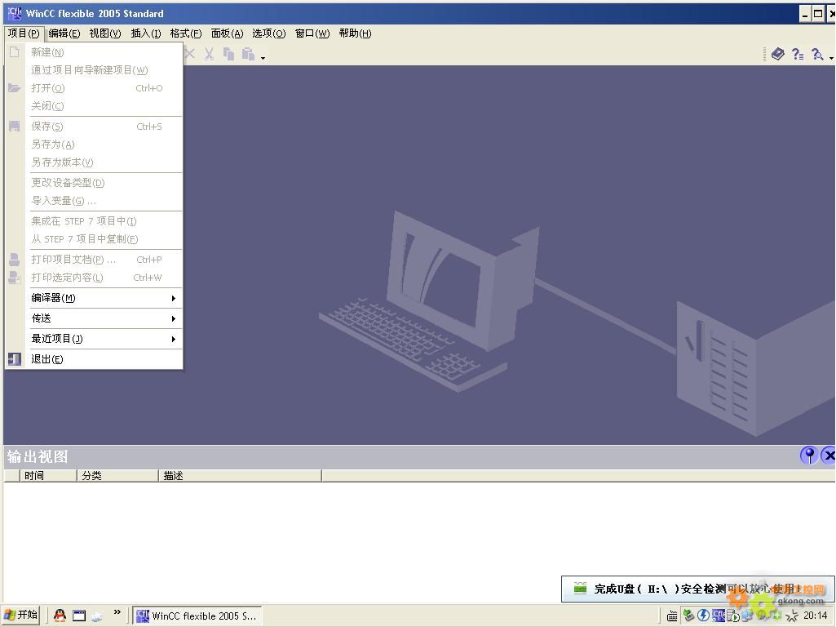Minimize the WinCC flexible window
The width and height of the screenshot is (836, 627).
tap(804, 14)
